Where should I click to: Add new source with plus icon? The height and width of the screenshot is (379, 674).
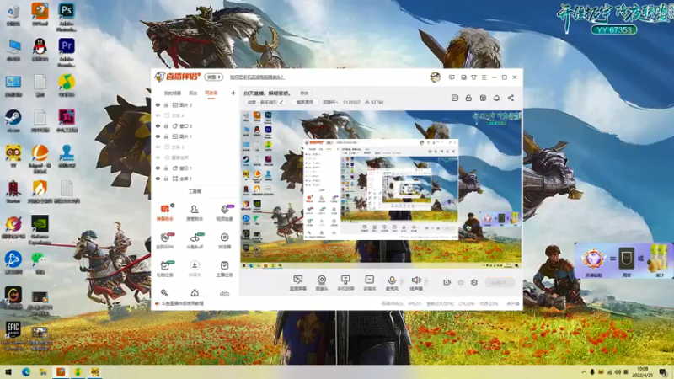[x=233, y=93]
